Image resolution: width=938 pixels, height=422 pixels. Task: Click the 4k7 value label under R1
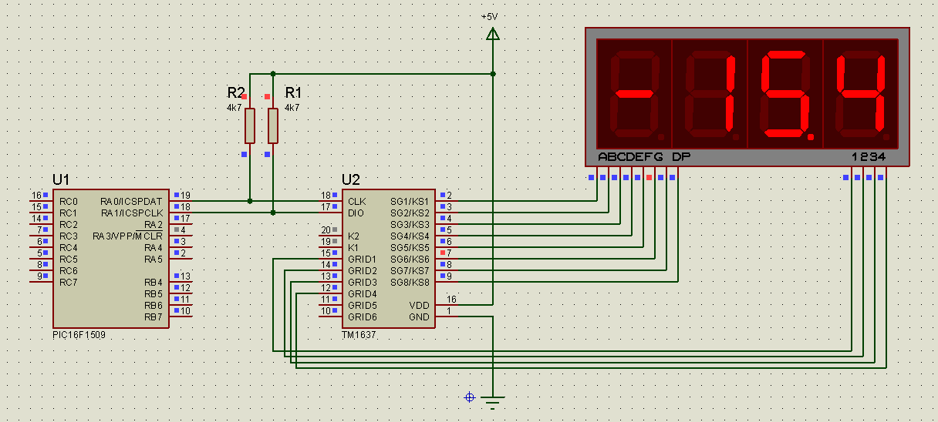[x=292, y=108]
